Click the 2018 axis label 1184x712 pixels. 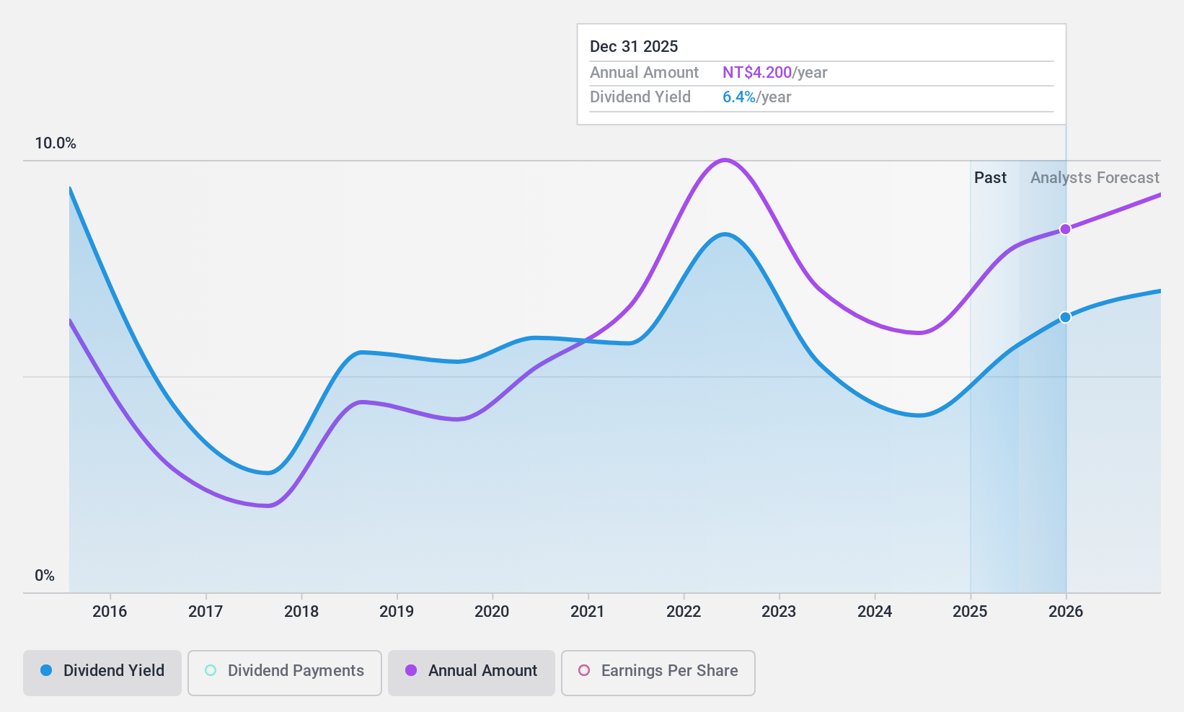(301, 611)
